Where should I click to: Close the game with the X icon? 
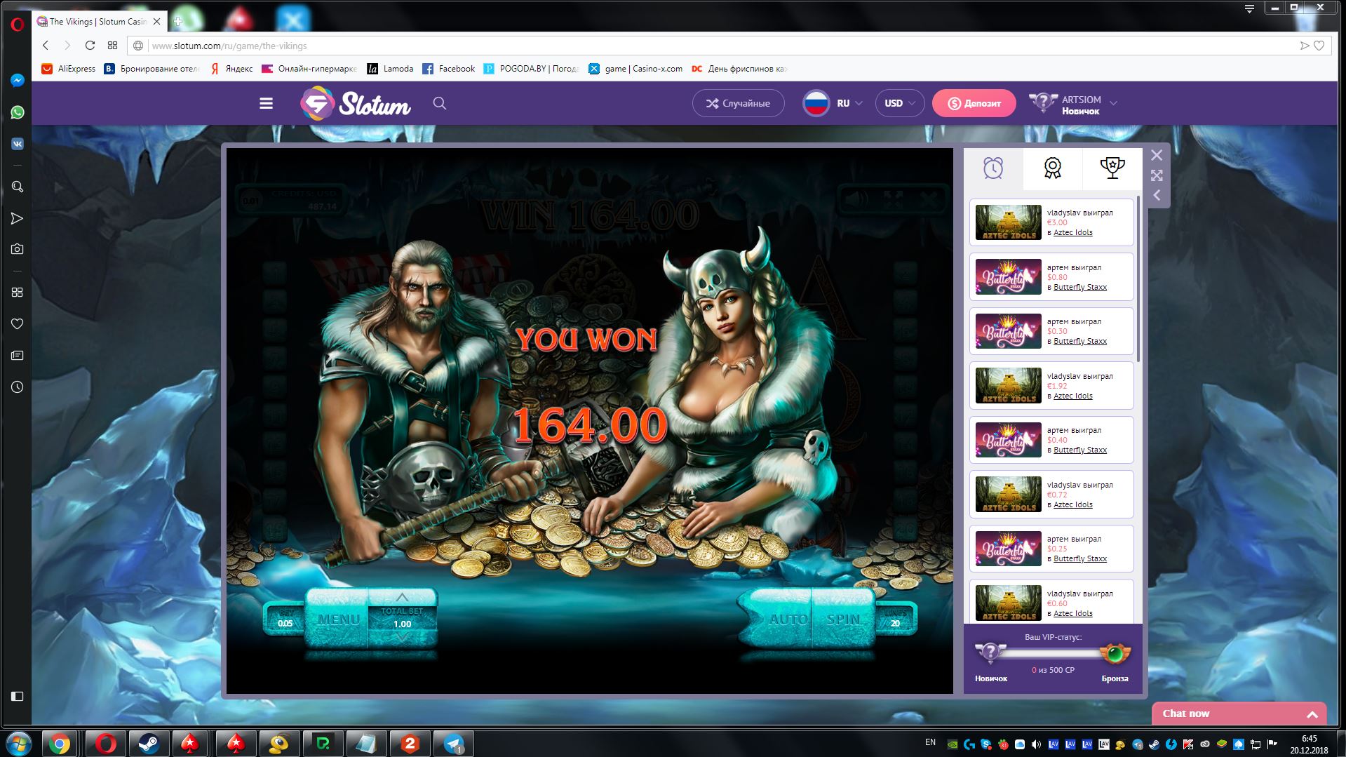pyautogui.click(x=1157, y=155)
